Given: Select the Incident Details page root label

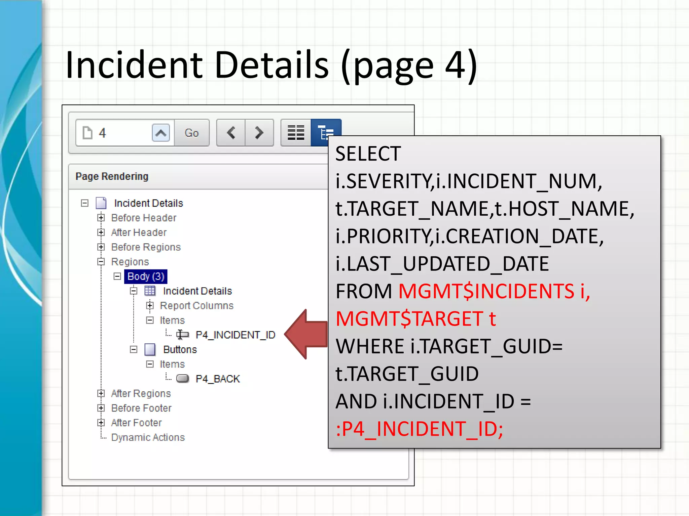Looking at the screenshot, I should point(148,203).
